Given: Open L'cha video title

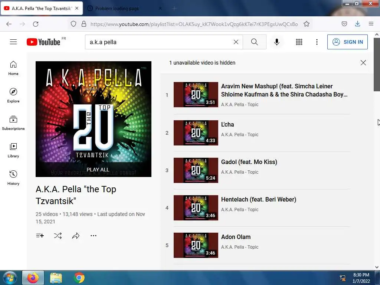Looking at the screenshot, I should [227, 125].
